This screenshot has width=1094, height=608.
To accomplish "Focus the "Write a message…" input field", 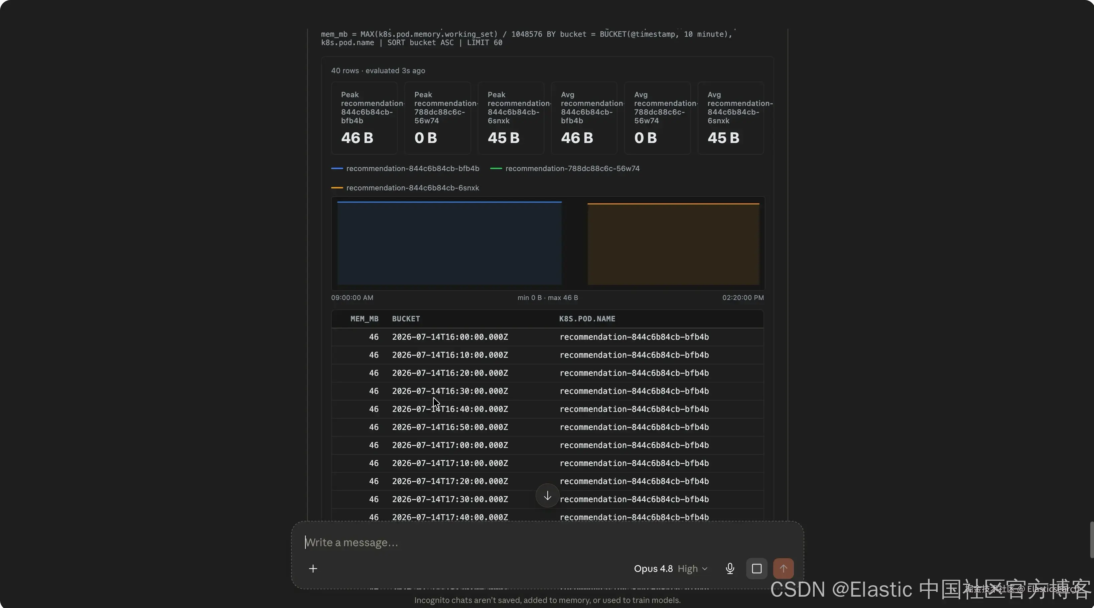I will coord(547,542).
